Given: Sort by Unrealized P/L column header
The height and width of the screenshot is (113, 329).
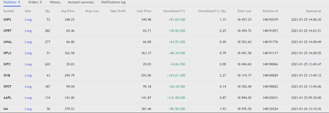Looking at the screenshot, I should [174, 11].
